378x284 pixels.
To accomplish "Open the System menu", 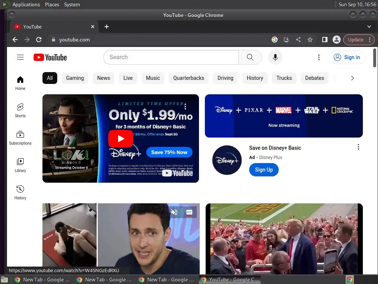I will [x=72, y=4].
